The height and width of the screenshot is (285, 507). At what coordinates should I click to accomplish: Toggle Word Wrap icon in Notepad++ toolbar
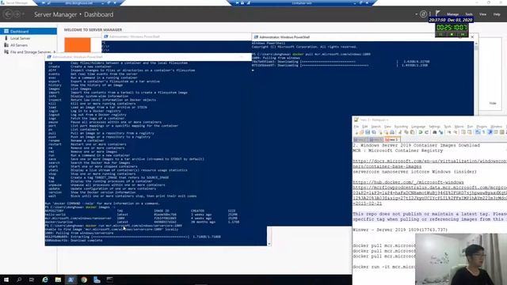477,132
